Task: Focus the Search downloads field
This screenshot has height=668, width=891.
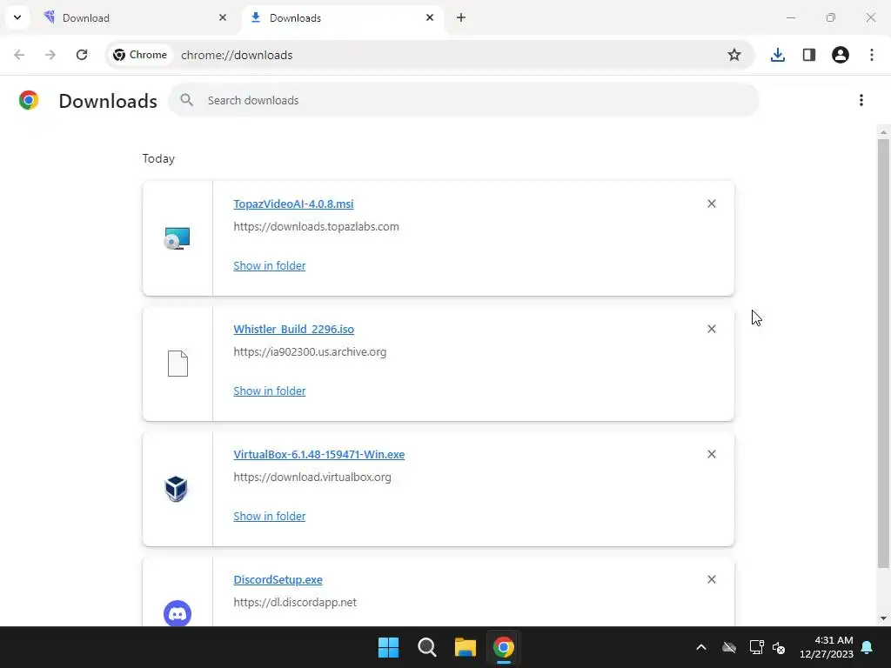Action: 463,100
